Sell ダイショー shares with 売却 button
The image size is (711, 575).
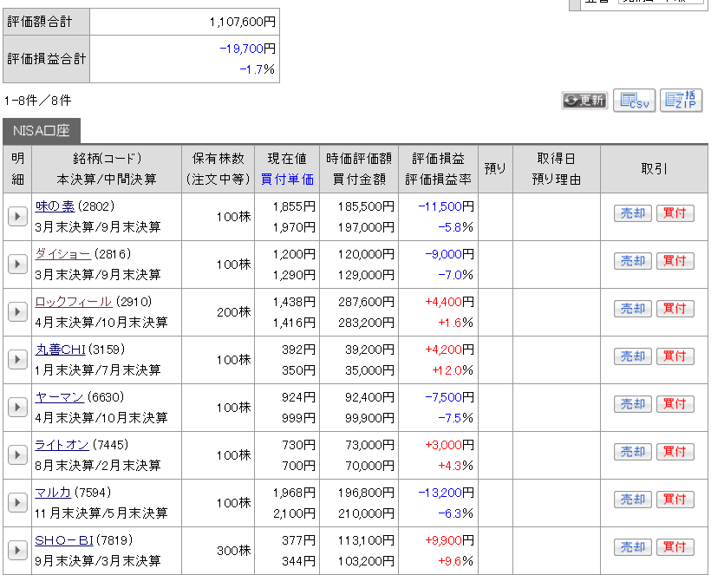pos(633,261)
